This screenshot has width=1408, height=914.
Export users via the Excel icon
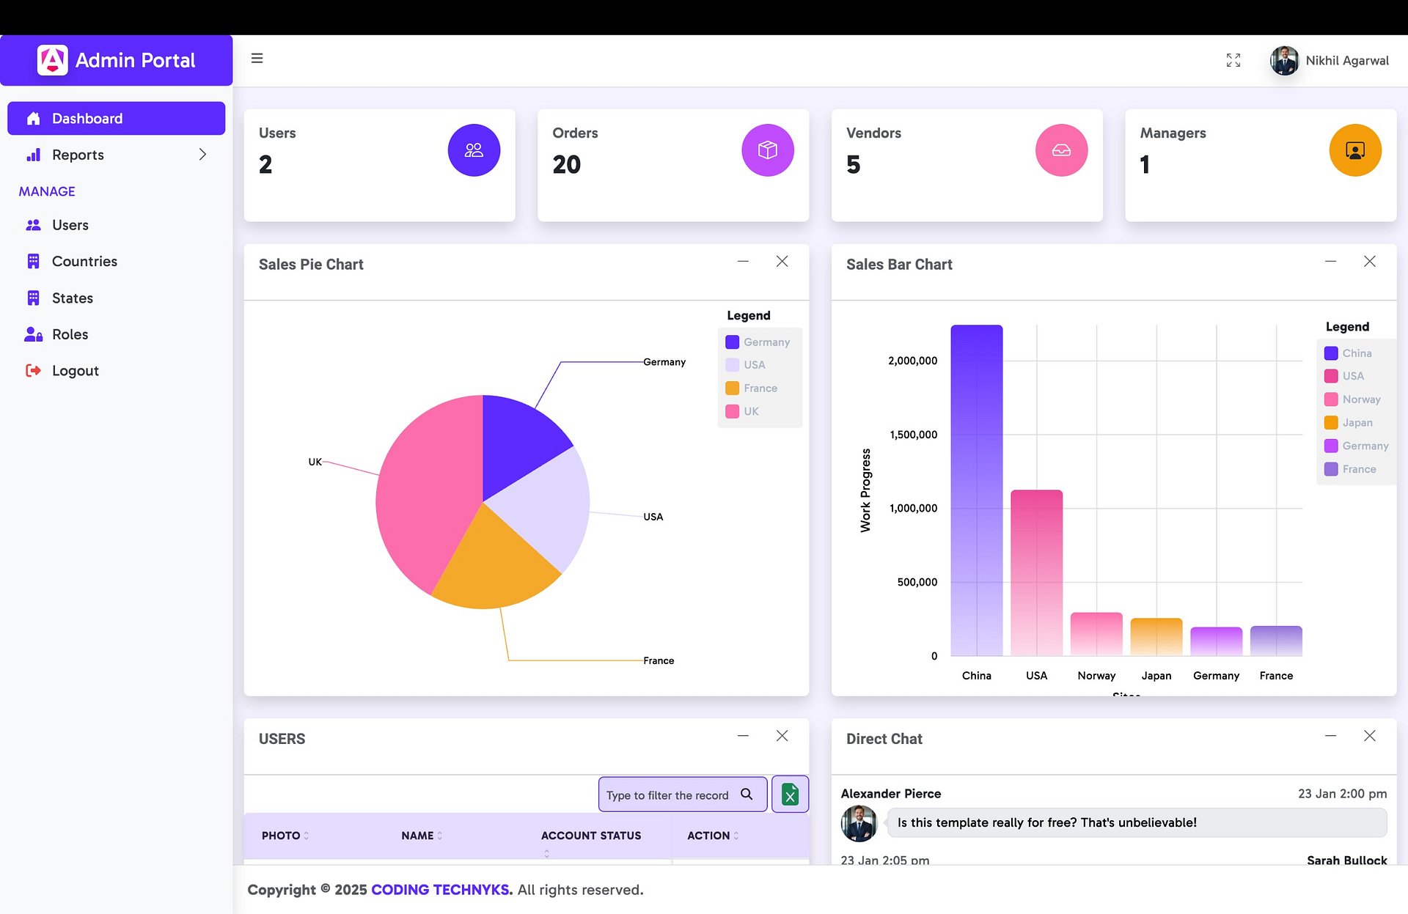(790, 794)
